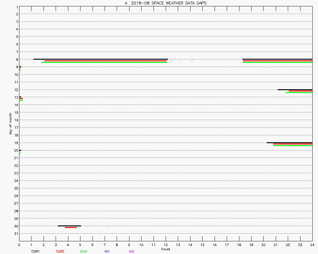318x254 pixels.
Task: Click the COR1 legend label
Action: point(35,251)
